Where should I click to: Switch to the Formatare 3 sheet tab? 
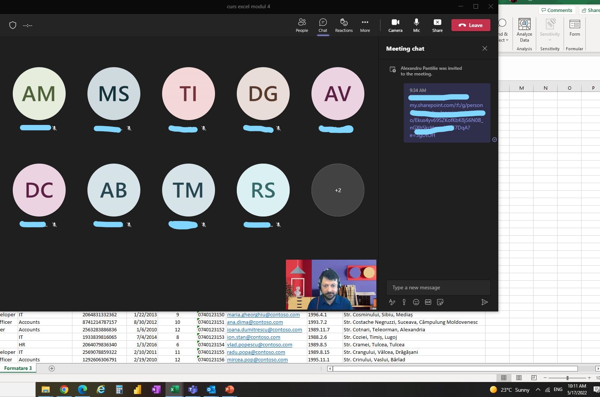[x=18, y=368]
